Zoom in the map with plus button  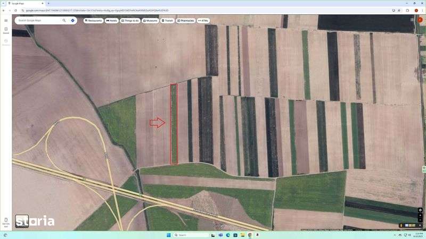point(420,216)
